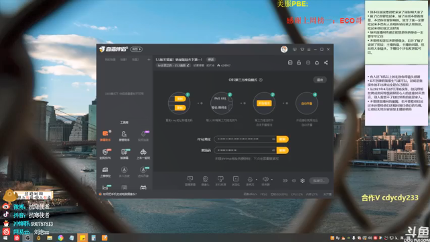
Task: Click the bell notification icon
Action: (316, 63)
